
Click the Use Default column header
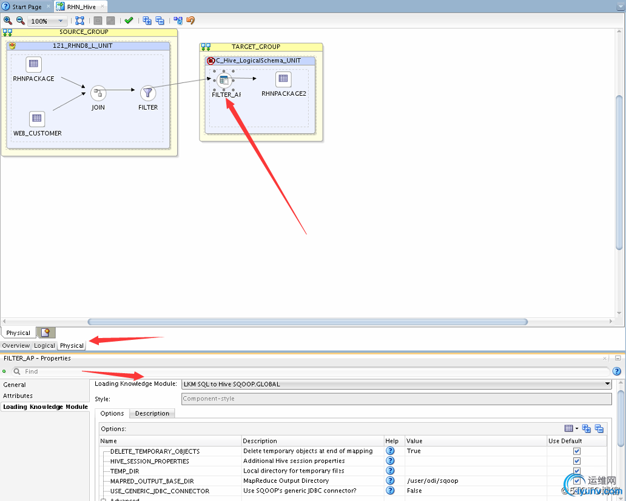click(576, 441)
